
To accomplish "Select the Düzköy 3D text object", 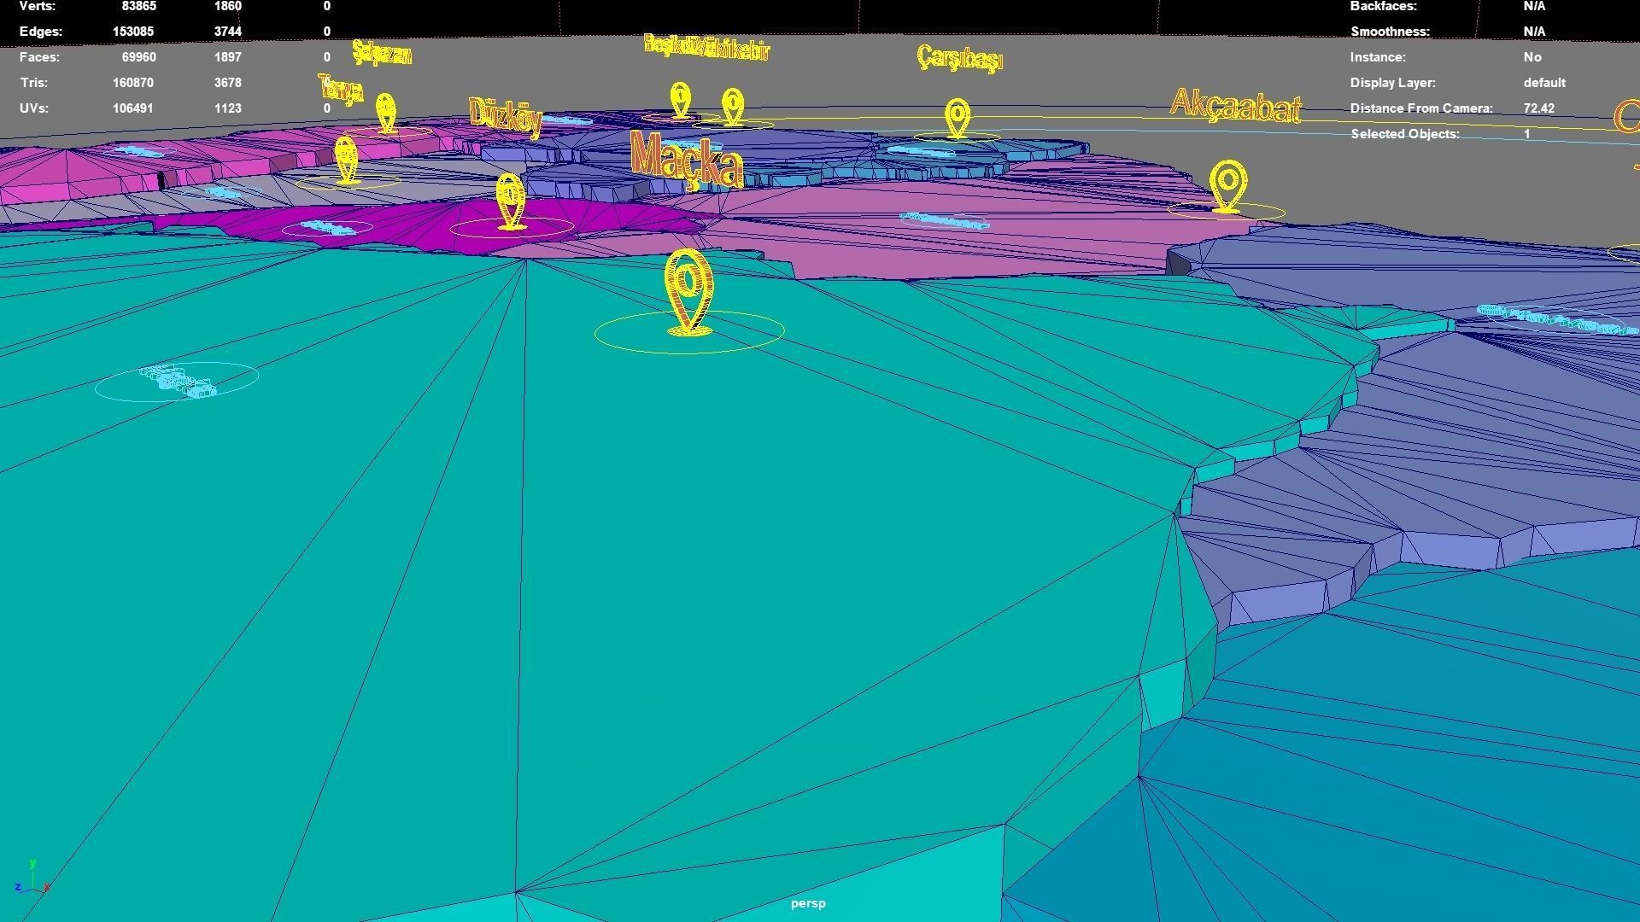I will click(506, 116).
